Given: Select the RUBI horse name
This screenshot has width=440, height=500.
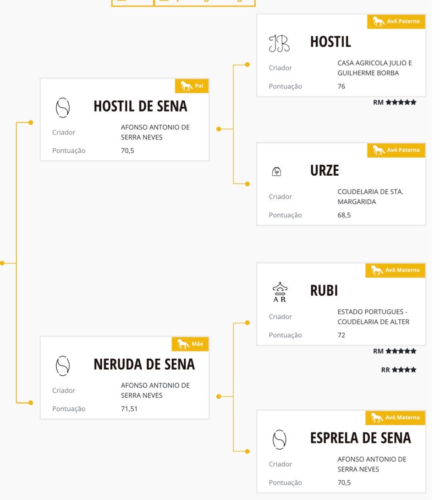Looking at the screenshot, I should pyautogui.click(x=324, y=291).
